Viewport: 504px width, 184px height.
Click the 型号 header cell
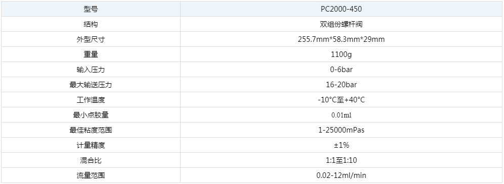(x=91, y=9)
